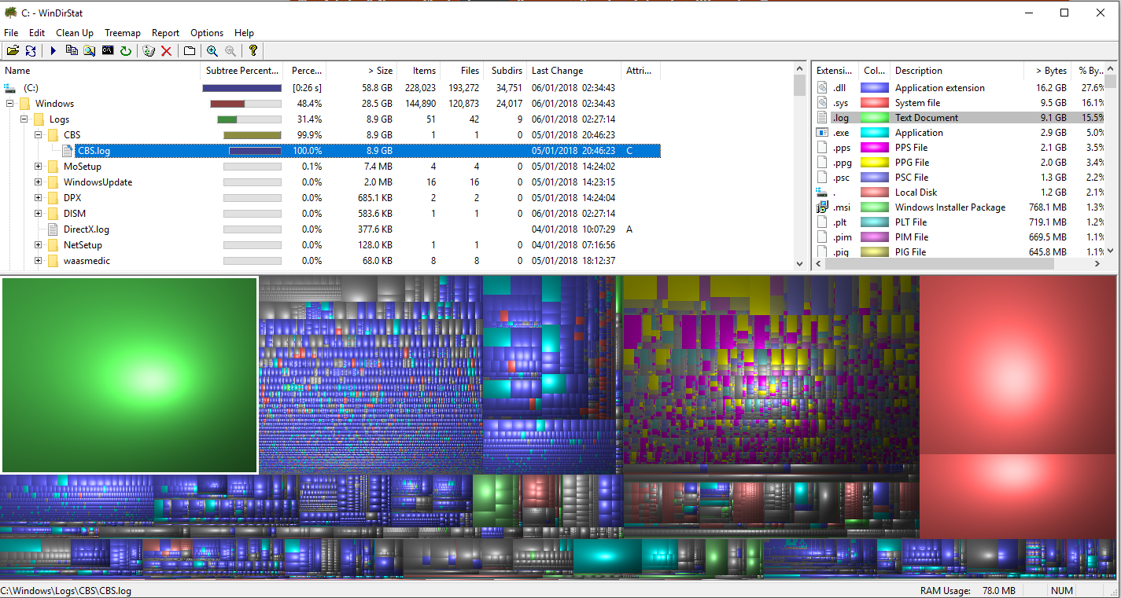Click the red X permanent delete icon
This screenshot has height=598, width=1121.
166,51
